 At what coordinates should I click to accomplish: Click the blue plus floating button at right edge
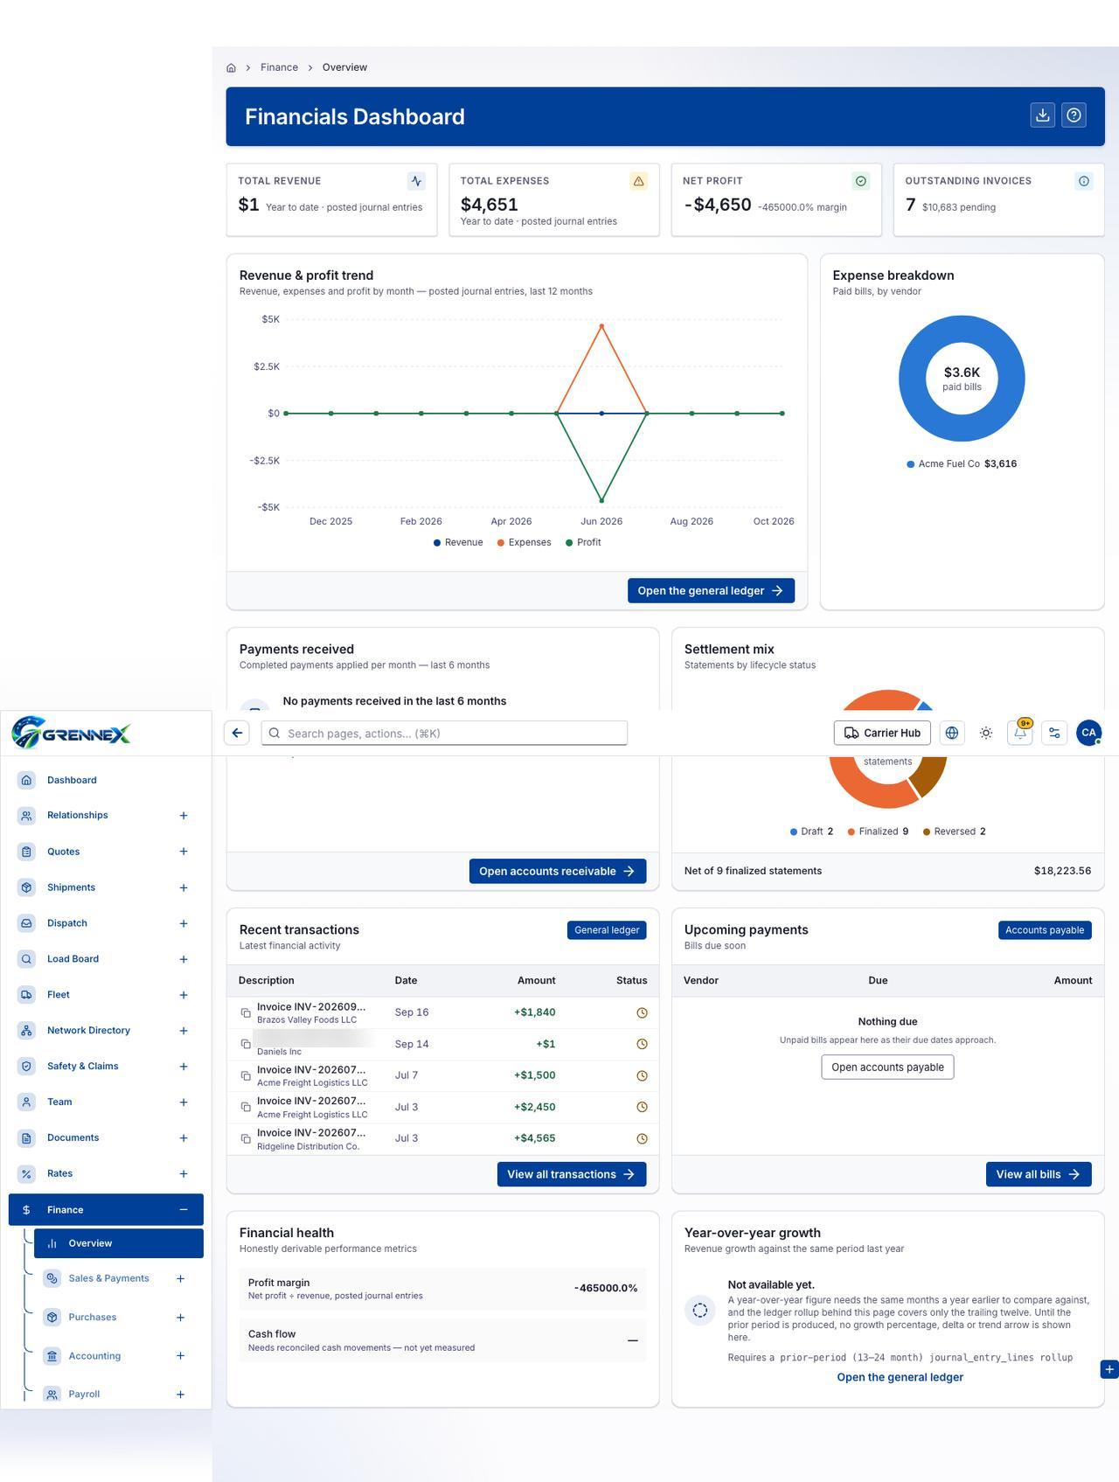click(1109, 1369)
